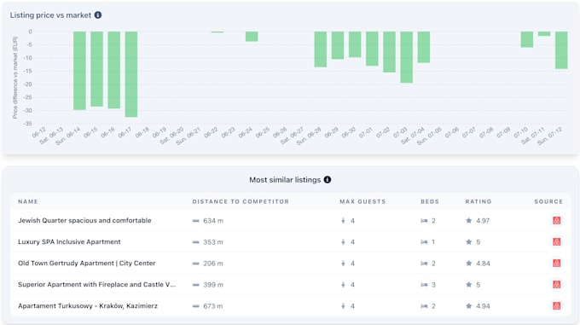Sort by MAX GUESTS column header
580x325 pixels.
pos(362,201)
